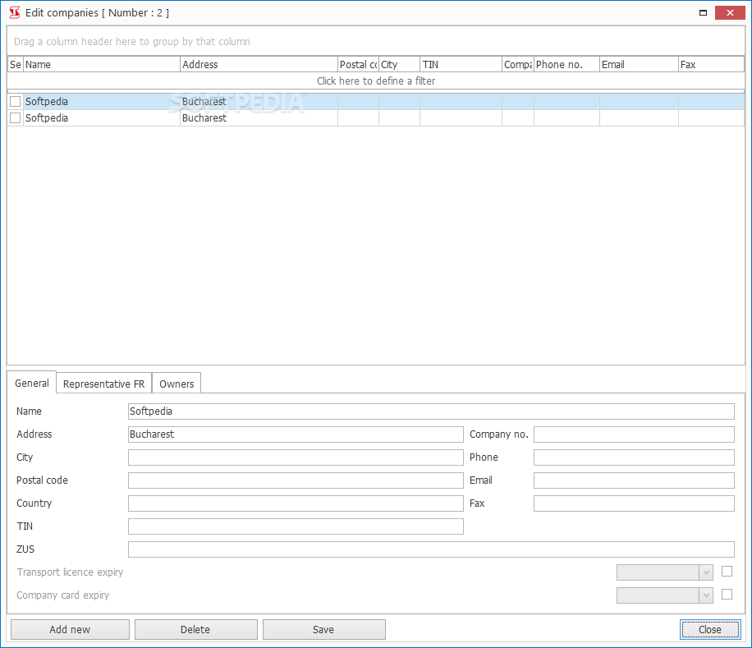Click the Phone no. column header
Image resolution: width=752 pixels, height=648 pixels.
567,64
